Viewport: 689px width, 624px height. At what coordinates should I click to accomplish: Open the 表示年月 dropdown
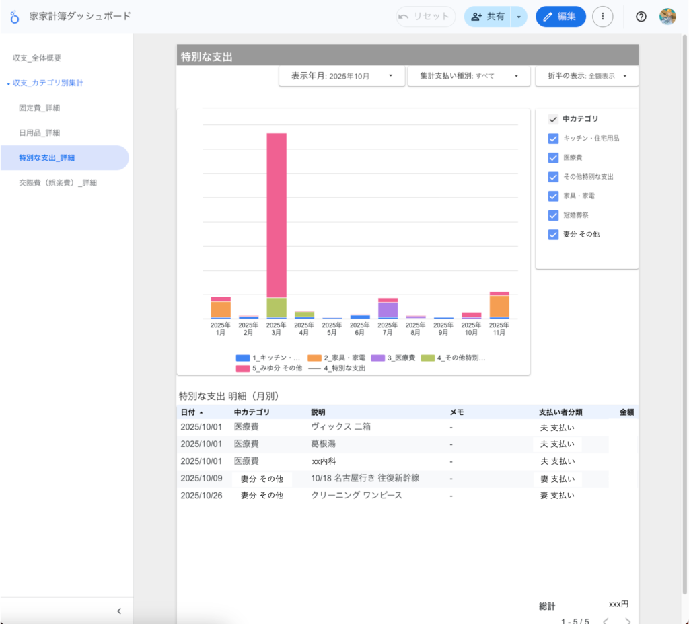tap(342, 76)
